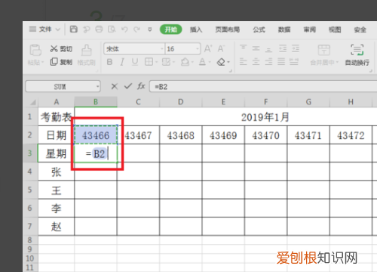Screen dimensions: 377x272
Task: Toggle Italic formatting I icon
Action: [122, 62]
